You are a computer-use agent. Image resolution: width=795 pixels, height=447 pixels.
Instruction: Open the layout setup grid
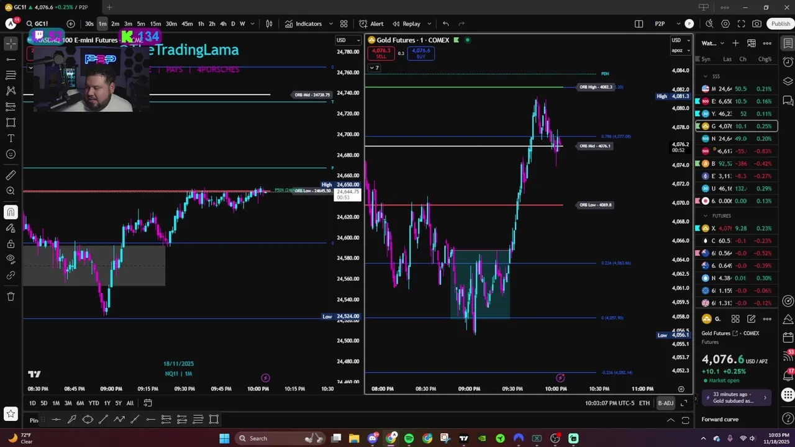(343, 24)
